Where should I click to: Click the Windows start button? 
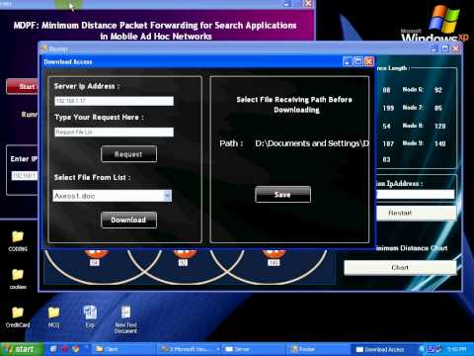pos(22,349)
